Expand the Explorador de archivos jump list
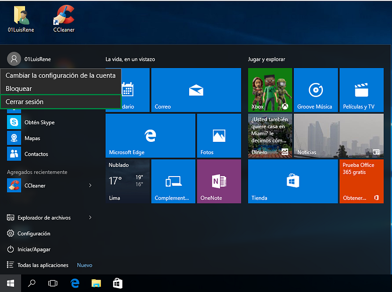392x292 pixels. tap(90, 218)
